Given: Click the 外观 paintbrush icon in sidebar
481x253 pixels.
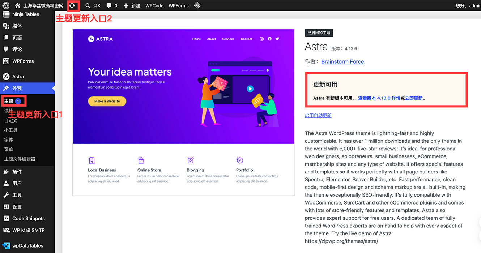Looking at the screenshot, I should [x=6, y=88].
